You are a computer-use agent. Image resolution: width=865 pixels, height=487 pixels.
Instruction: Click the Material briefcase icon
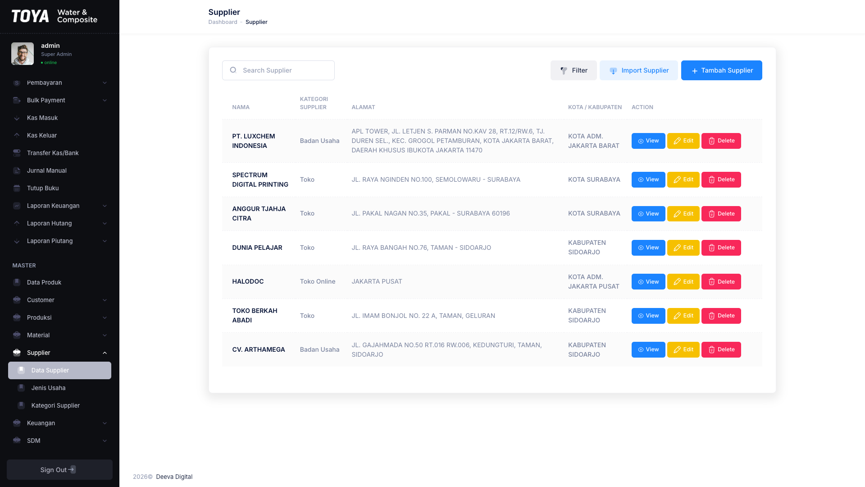17,335
